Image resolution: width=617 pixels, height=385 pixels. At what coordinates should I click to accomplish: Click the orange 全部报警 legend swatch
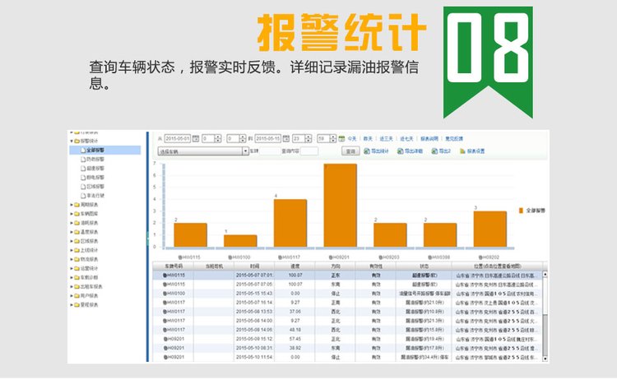(521, 211)
